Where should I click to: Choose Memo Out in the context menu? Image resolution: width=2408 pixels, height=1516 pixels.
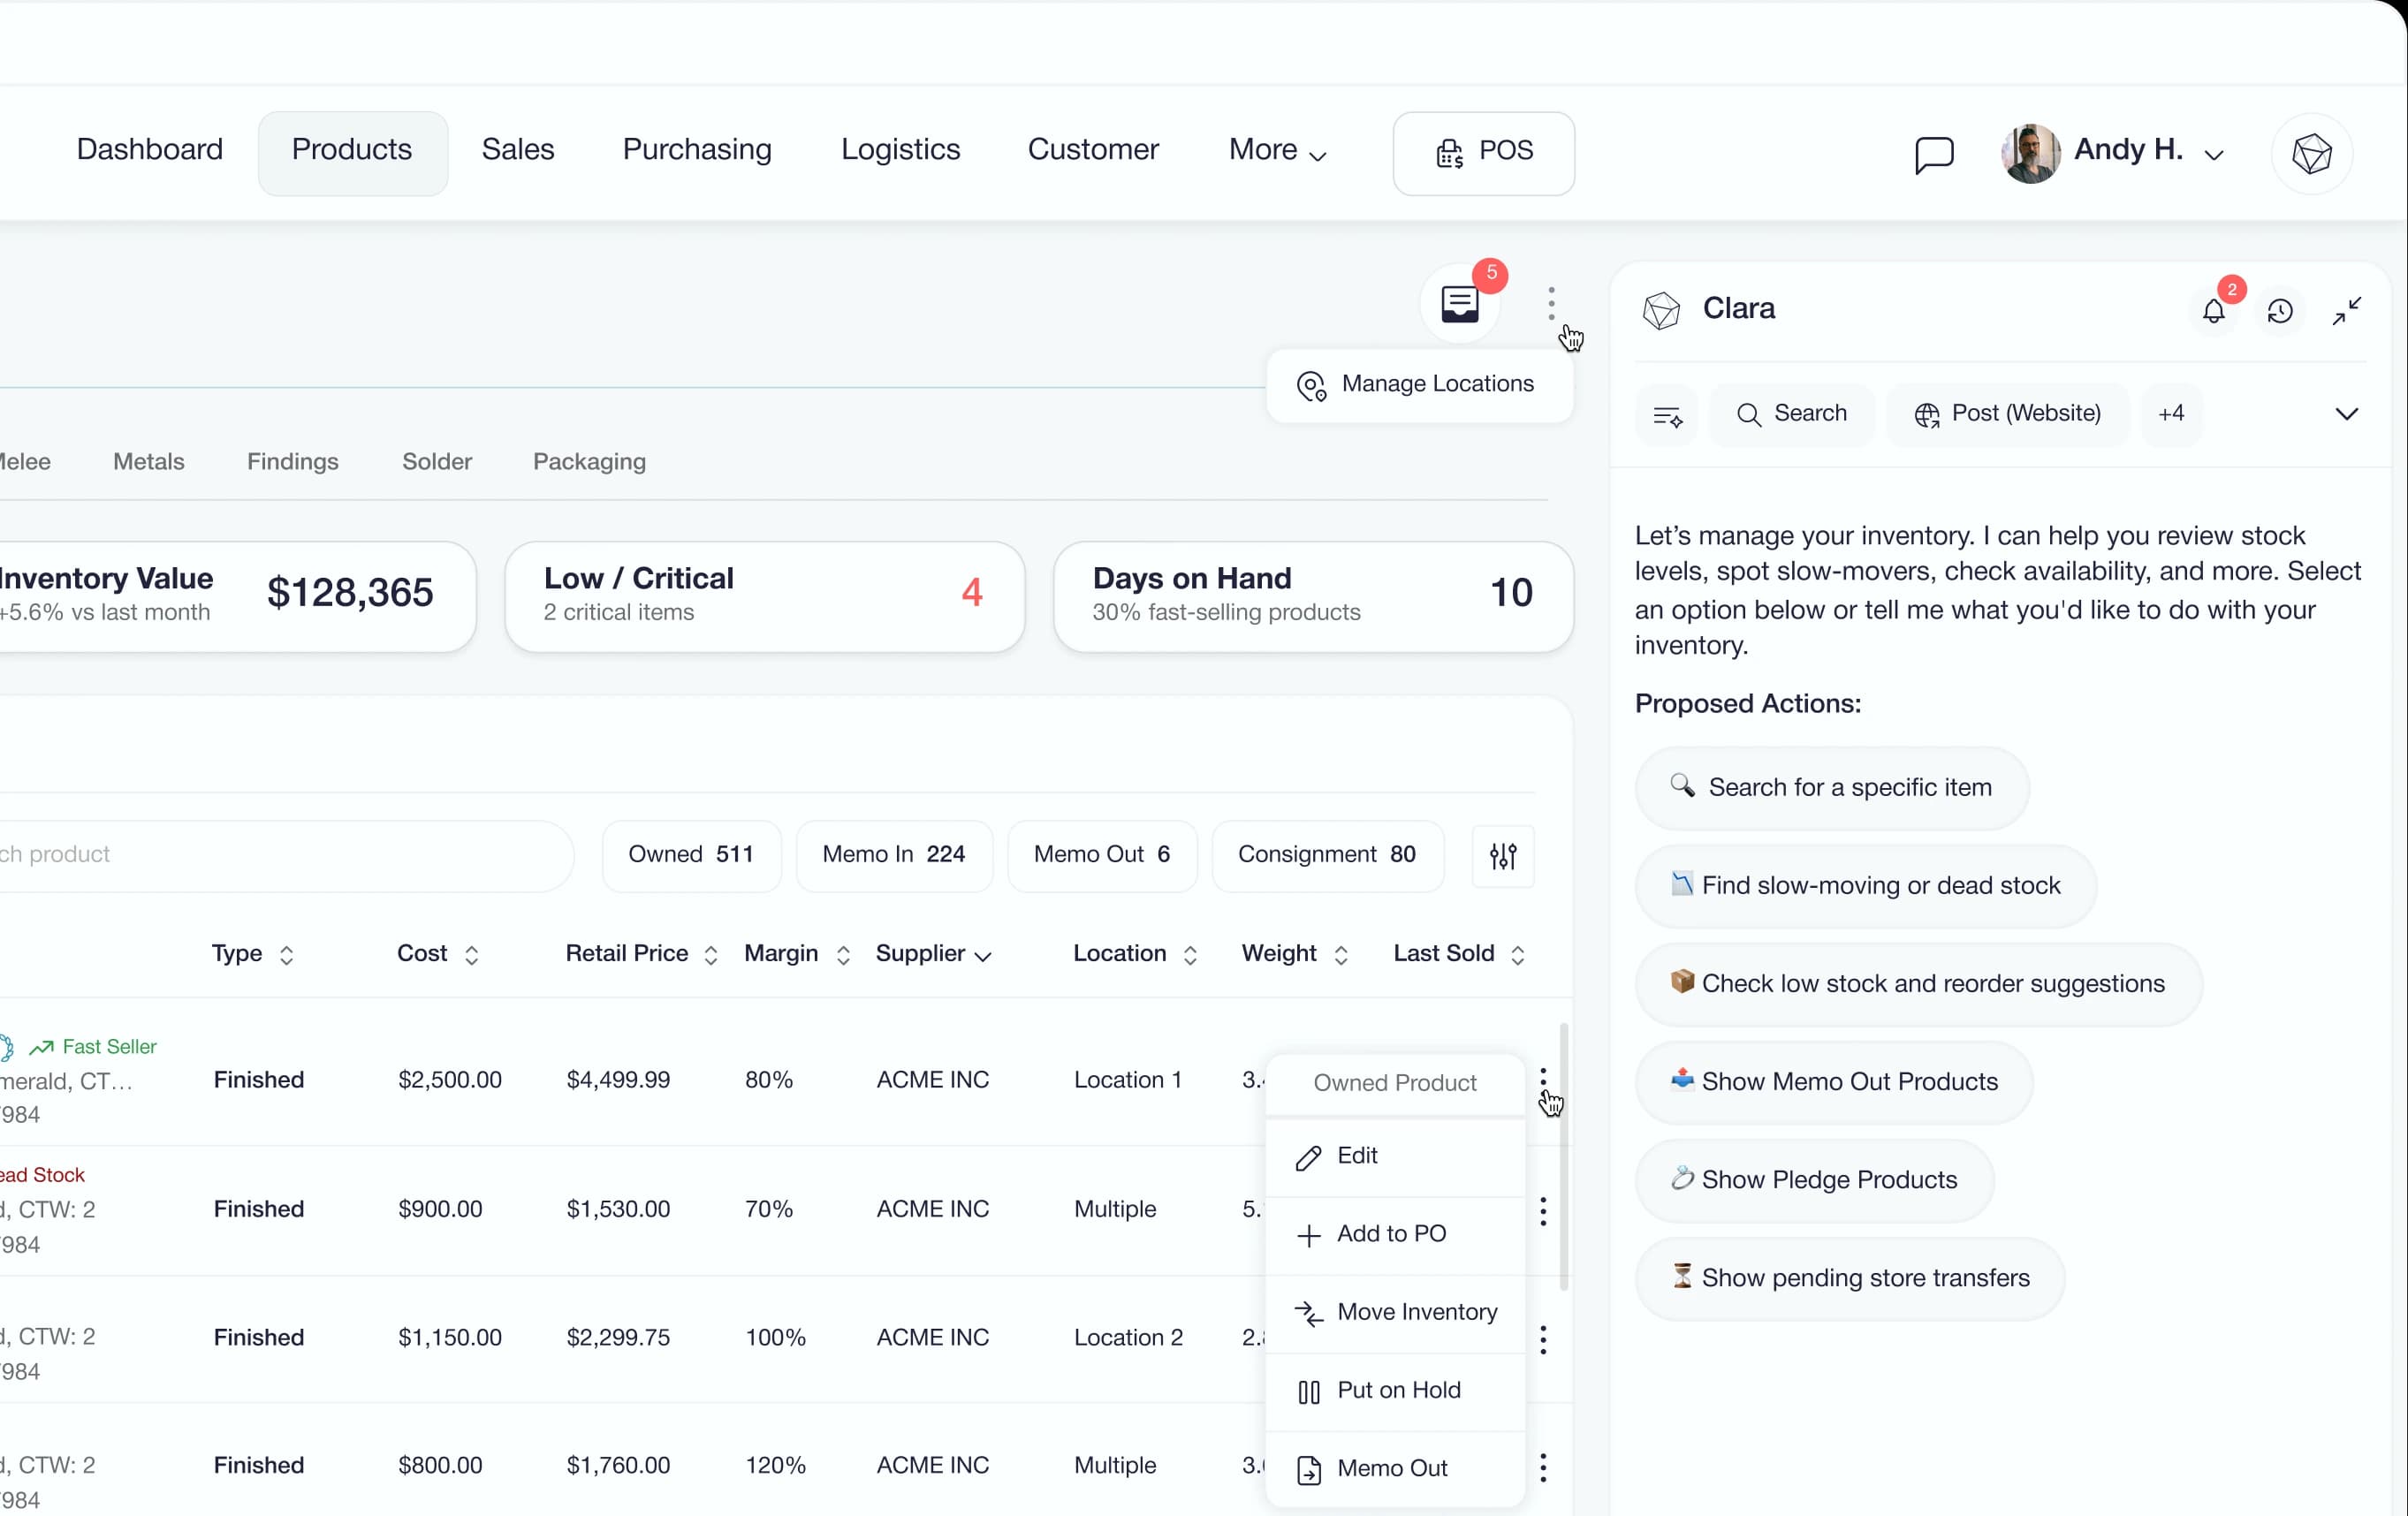[x=1395, y=1469]
